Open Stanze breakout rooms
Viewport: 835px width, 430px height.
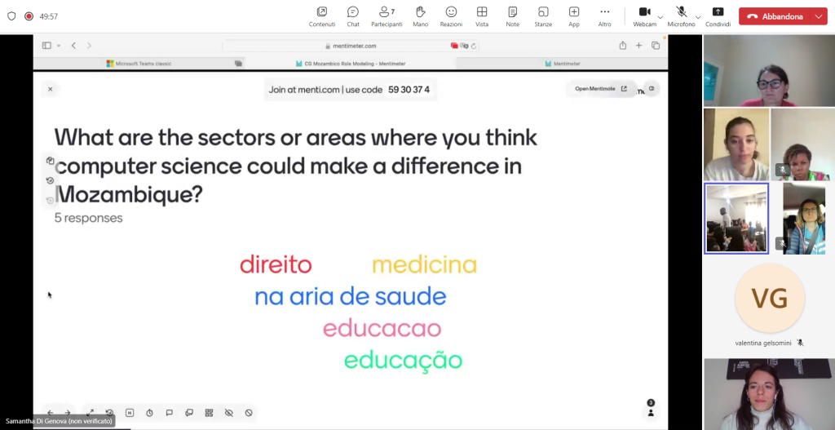(543, 16)
